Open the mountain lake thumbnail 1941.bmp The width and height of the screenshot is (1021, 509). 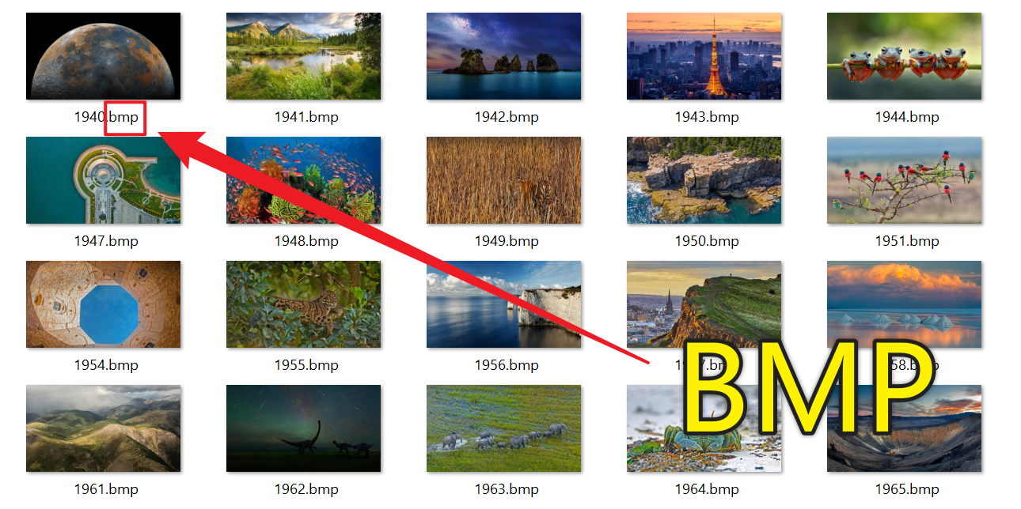[303, 56]
